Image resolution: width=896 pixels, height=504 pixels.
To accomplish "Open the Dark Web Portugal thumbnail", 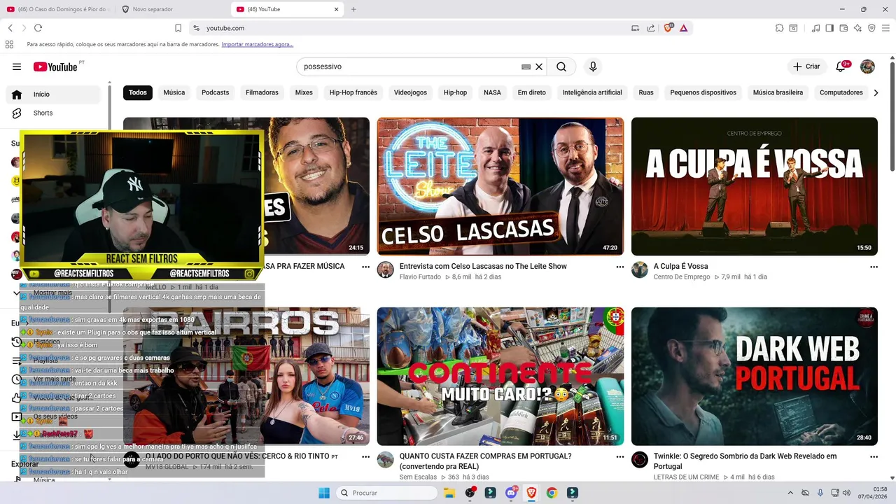I will (755, 377).
